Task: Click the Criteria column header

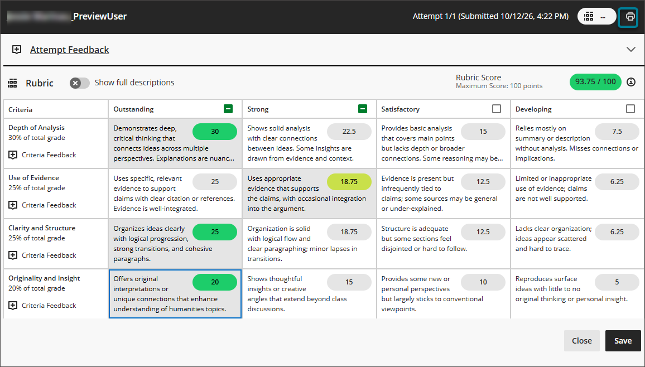Action: [20, 110]
